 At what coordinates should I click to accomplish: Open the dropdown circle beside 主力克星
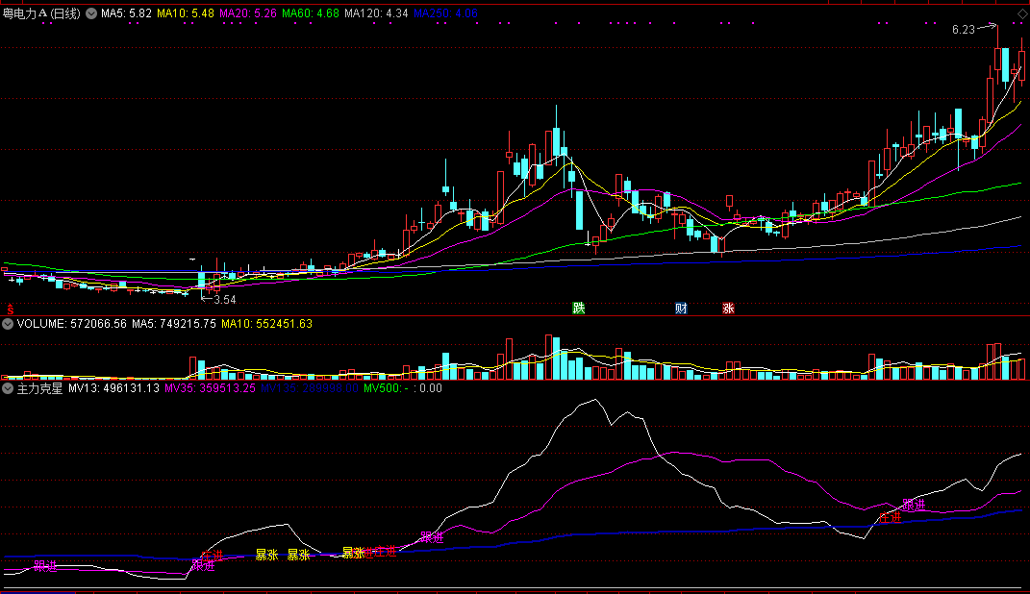(8, 388)
